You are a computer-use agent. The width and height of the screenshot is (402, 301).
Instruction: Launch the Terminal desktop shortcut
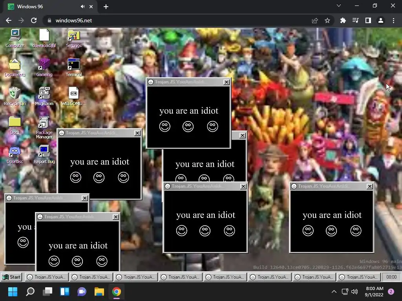click(x=73, y=67)
